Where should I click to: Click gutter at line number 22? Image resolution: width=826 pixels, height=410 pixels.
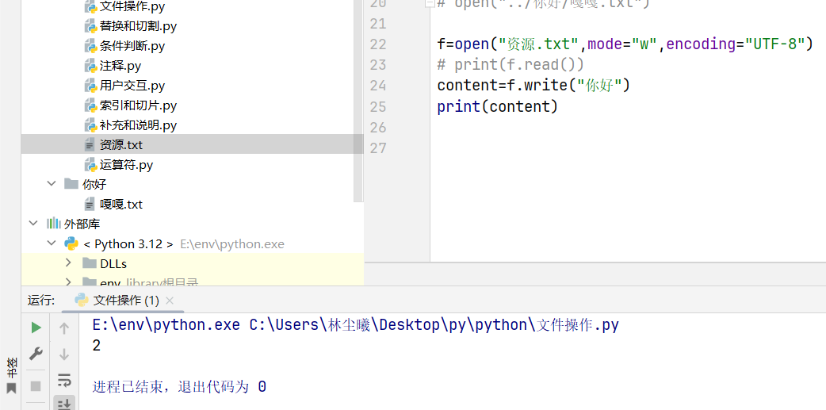point(377,44)
